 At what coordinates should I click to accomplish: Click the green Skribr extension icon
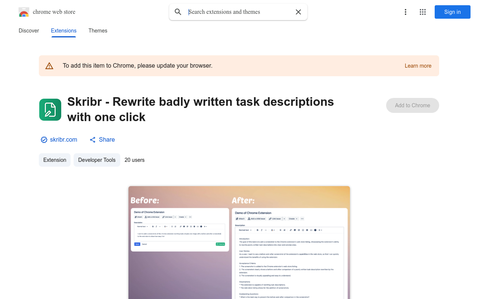click(50, 110)
